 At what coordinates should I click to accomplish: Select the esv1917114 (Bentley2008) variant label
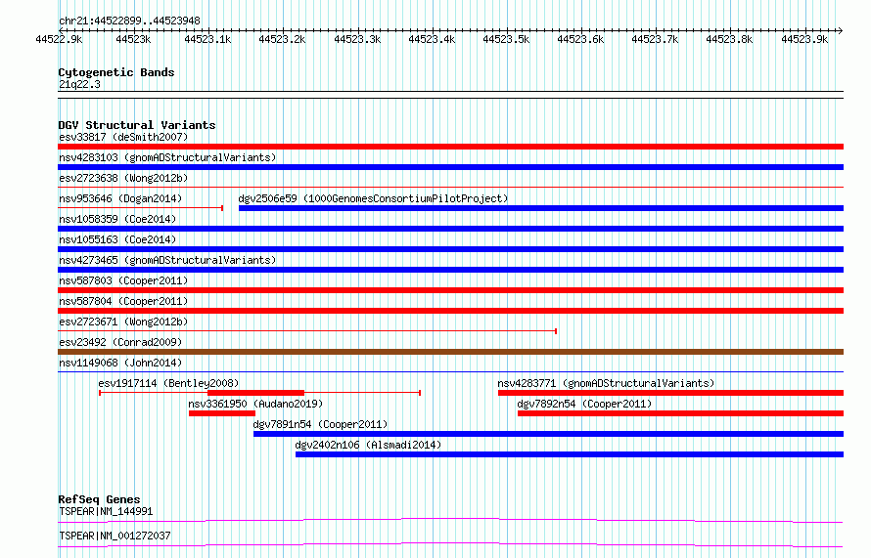tap(168, 383)
